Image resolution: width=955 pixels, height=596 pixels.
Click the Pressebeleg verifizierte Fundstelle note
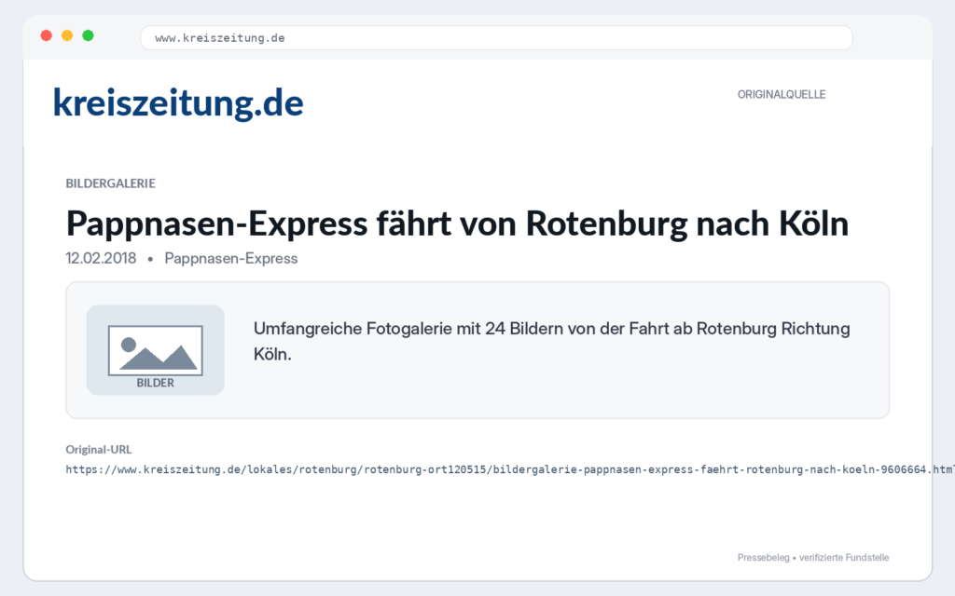click(x=813, y=557)
